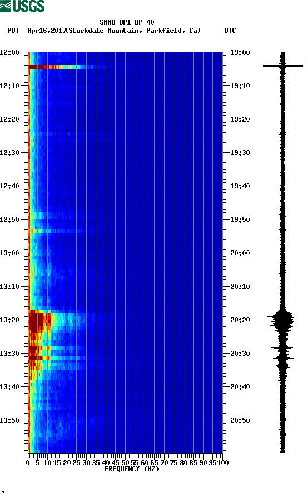Click the "10" frequency axis label
Screen dimensions: 307x498
click(x=47, y=463)
